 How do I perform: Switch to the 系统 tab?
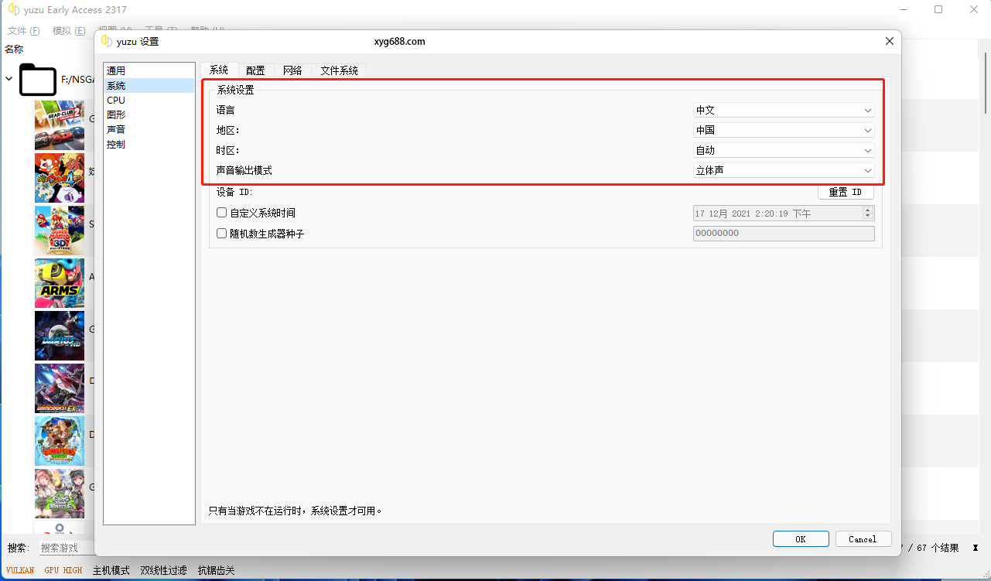[x=219, y=70]
